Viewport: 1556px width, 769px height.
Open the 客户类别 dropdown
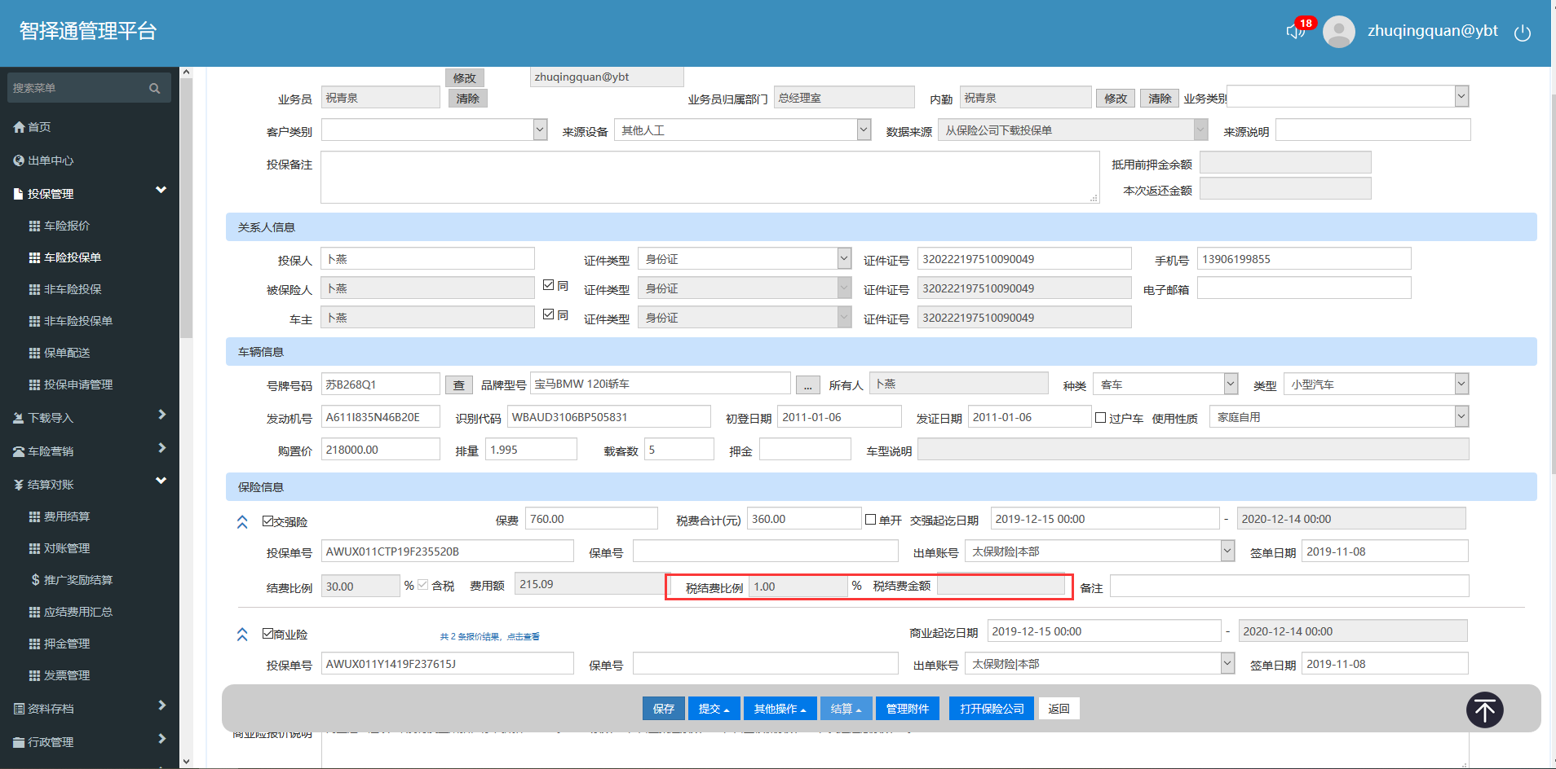point(434,130)
